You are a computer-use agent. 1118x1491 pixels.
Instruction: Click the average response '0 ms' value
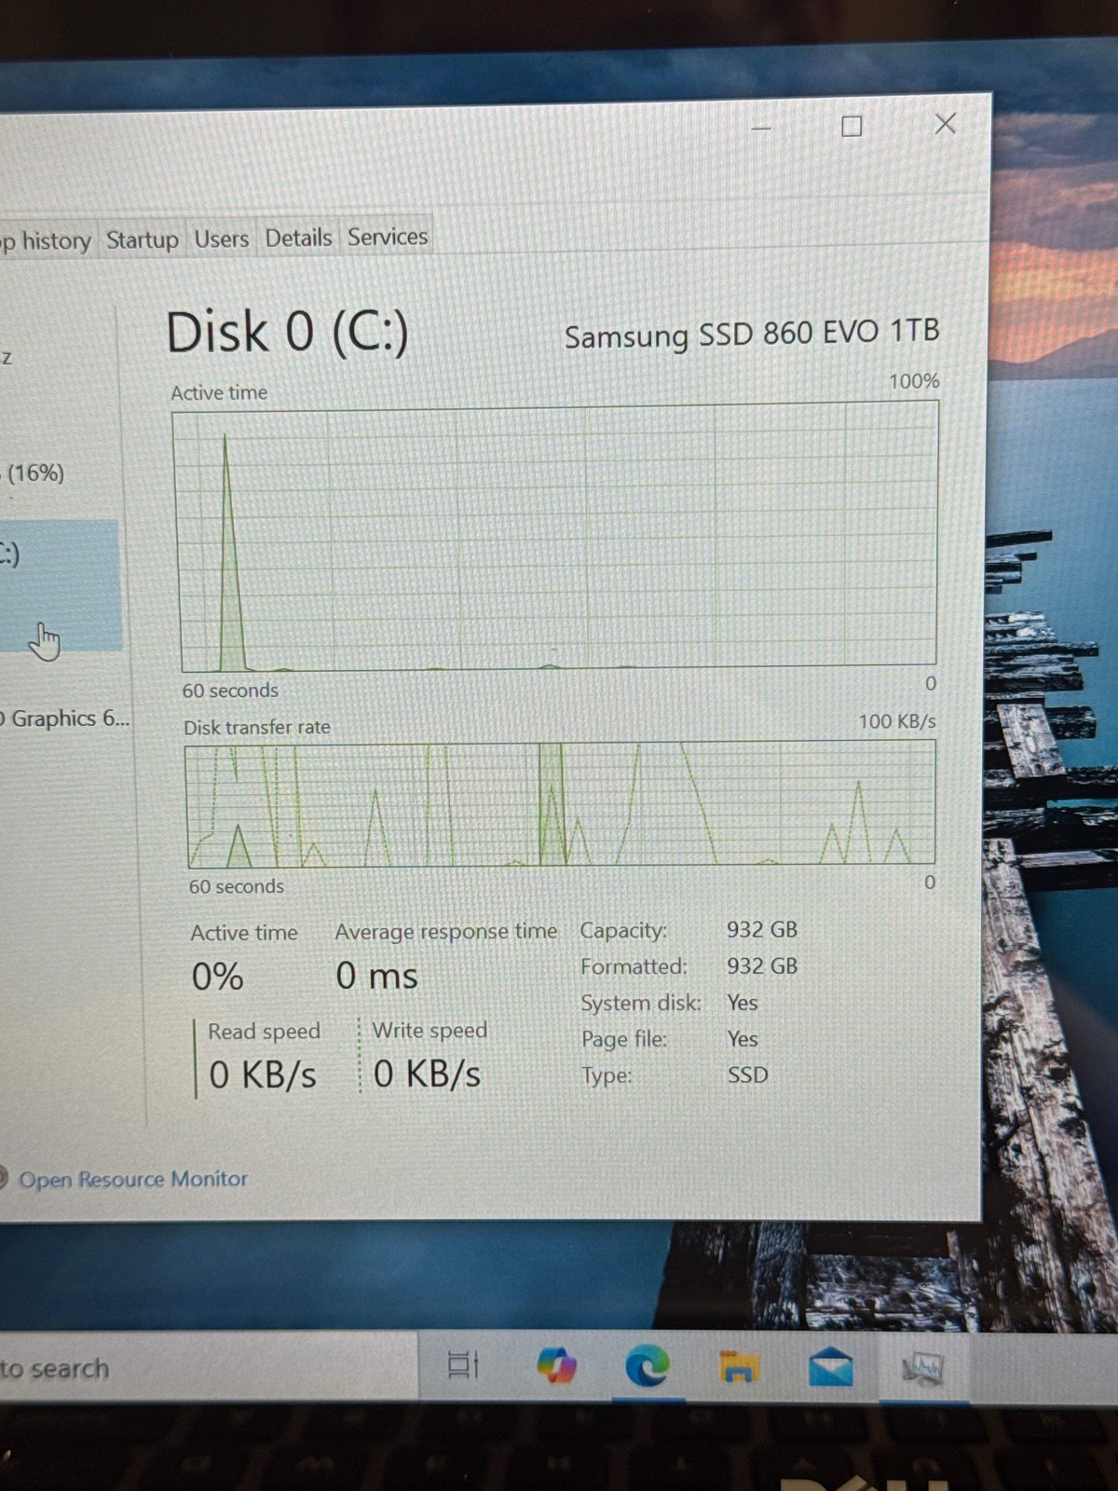coord(376,976)
